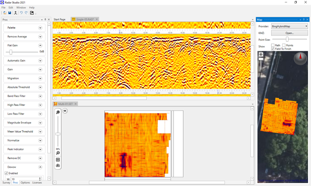
Task: Enable the Points checkbox
Action: pos(284,45)
